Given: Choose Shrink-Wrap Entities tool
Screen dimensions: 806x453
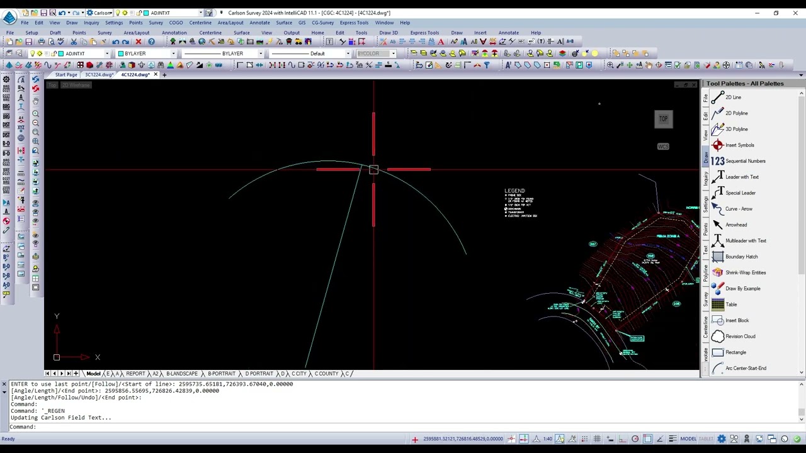Looking at the screenshot, I should tap(745, 272).
